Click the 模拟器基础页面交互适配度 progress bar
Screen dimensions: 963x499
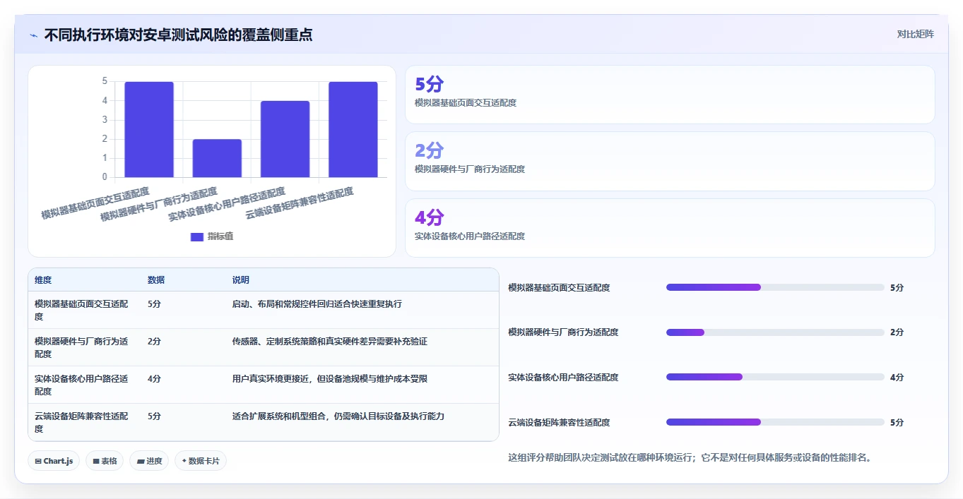pos(775,287)
